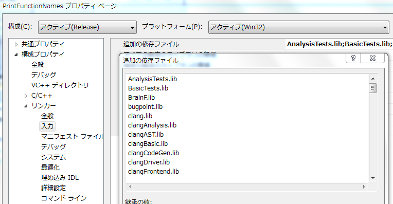Viewport: 393px width, 204px height.
Task: Click the horizontal scrollbar left arrow
Action: point(130,187)
